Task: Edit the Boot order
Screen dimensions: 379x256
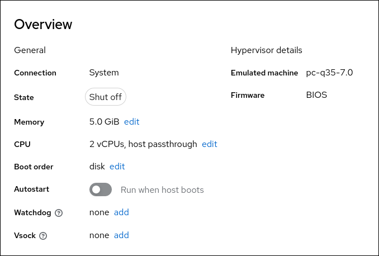Action: click(117, 167)
